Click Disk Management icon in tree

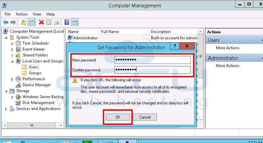coord(18,103)
